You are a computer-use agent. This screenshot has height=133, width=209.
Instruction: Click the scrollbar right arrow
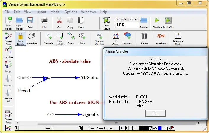tap(199, 123)
